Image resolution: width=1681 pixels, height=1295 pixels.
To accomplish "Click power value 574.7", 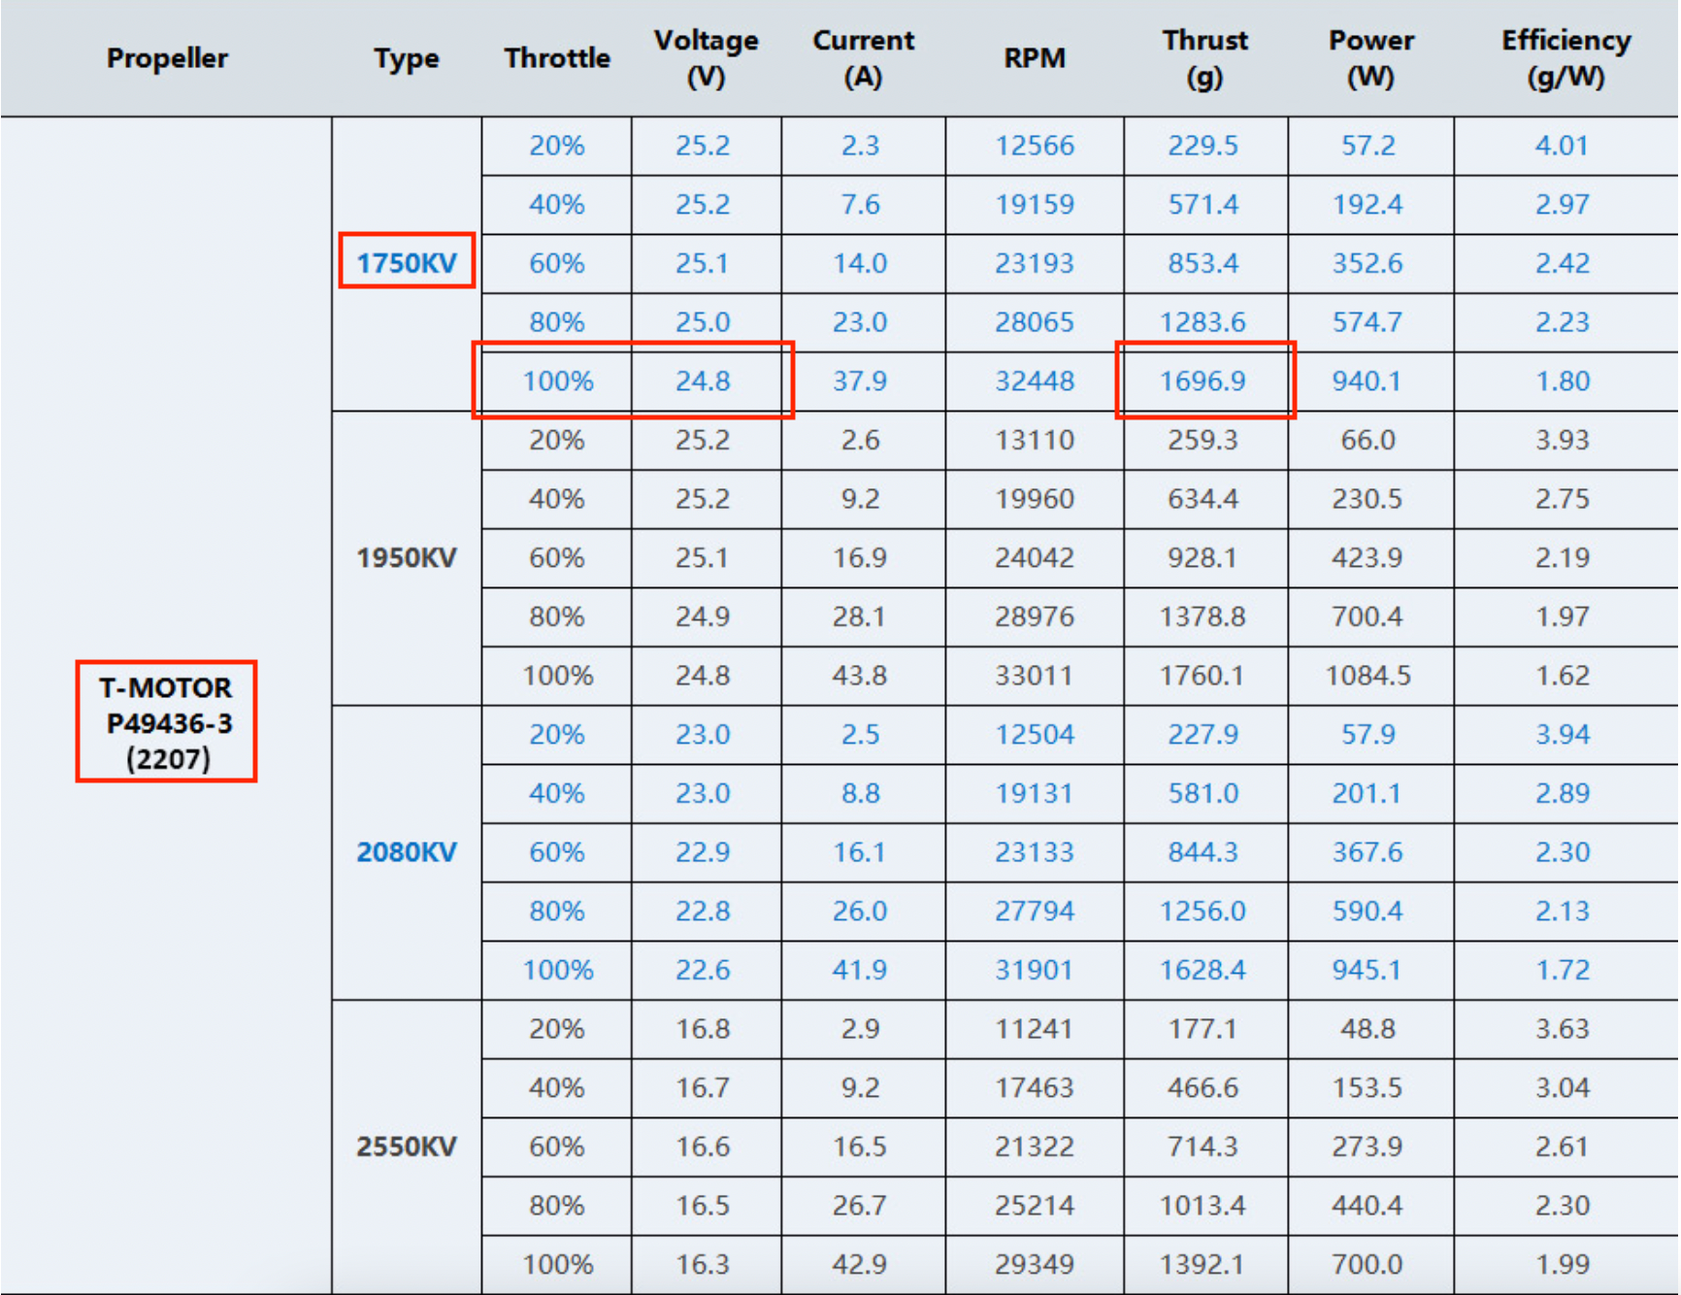I will coord(1367,321).
